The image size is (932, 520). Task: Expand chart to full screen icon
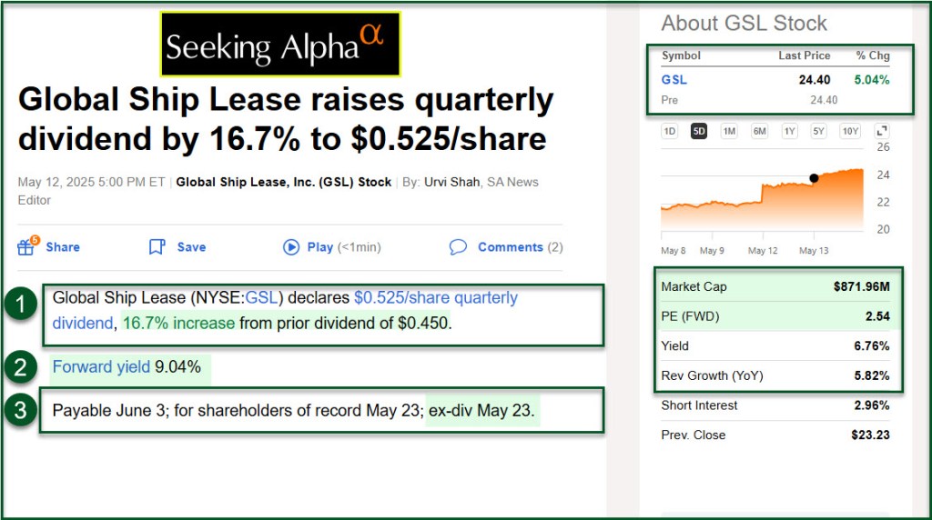[x=882, y=131]
